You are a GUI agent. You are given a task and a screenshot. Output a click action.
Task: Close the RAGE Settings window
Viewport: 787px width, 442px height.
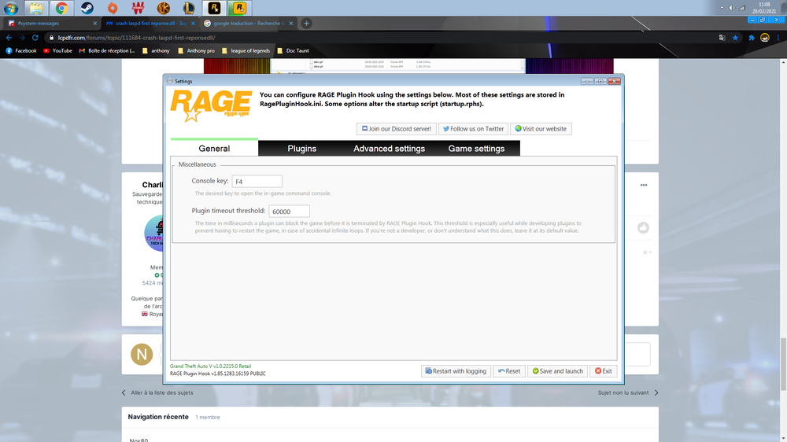[x=614, y=81]
